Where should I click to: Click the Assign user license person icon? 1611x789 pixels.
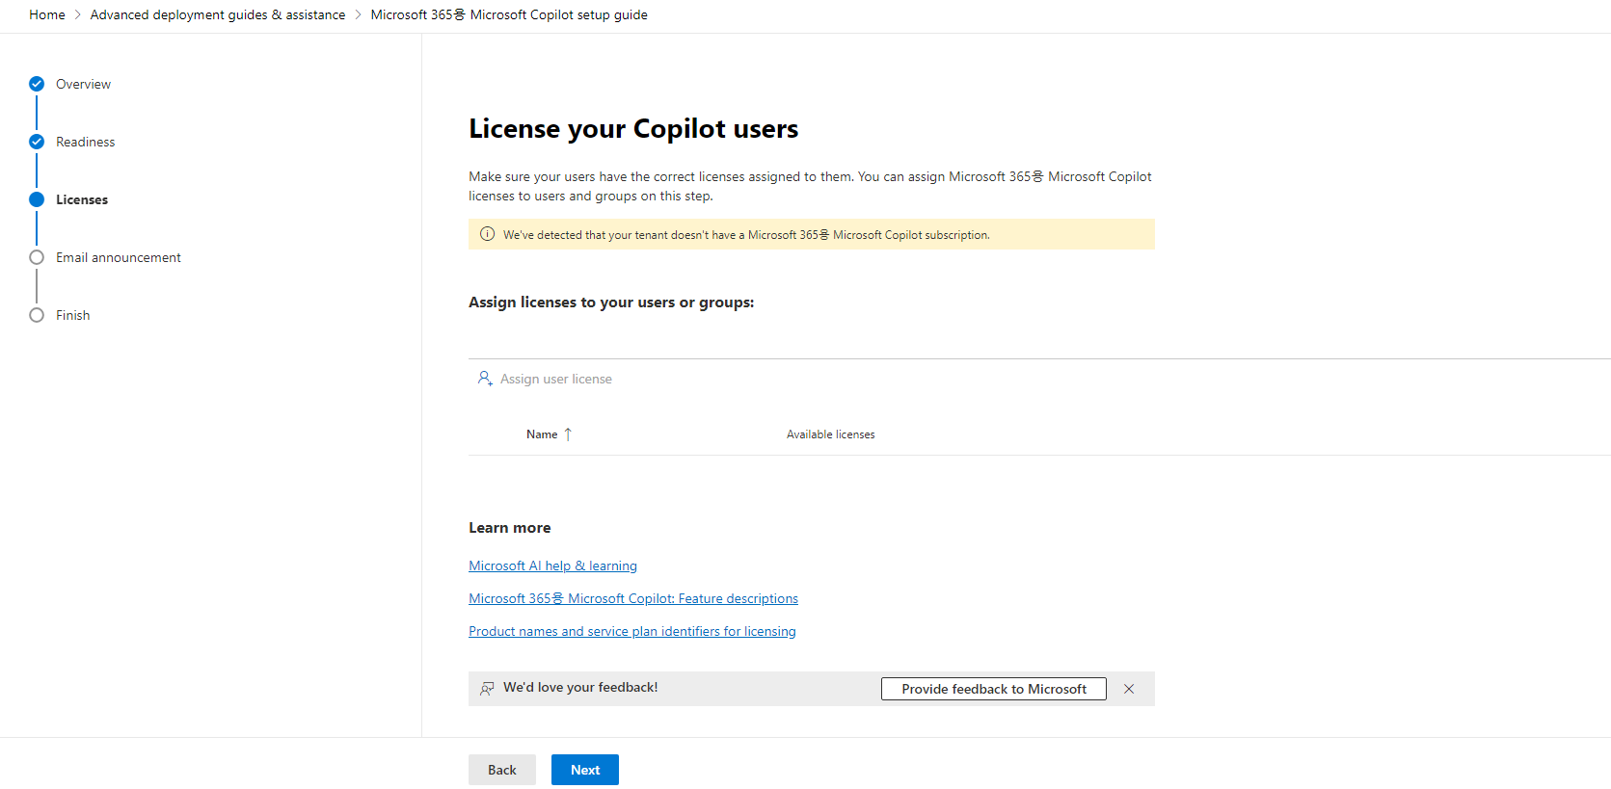point(485,379)
